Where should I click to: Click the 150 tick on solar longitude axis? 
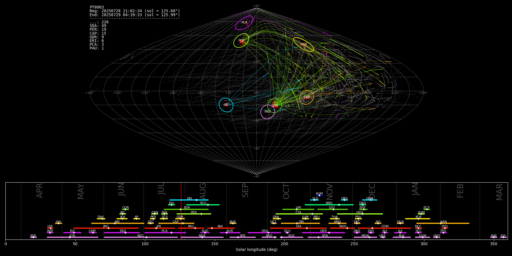(x=215, y=244)
